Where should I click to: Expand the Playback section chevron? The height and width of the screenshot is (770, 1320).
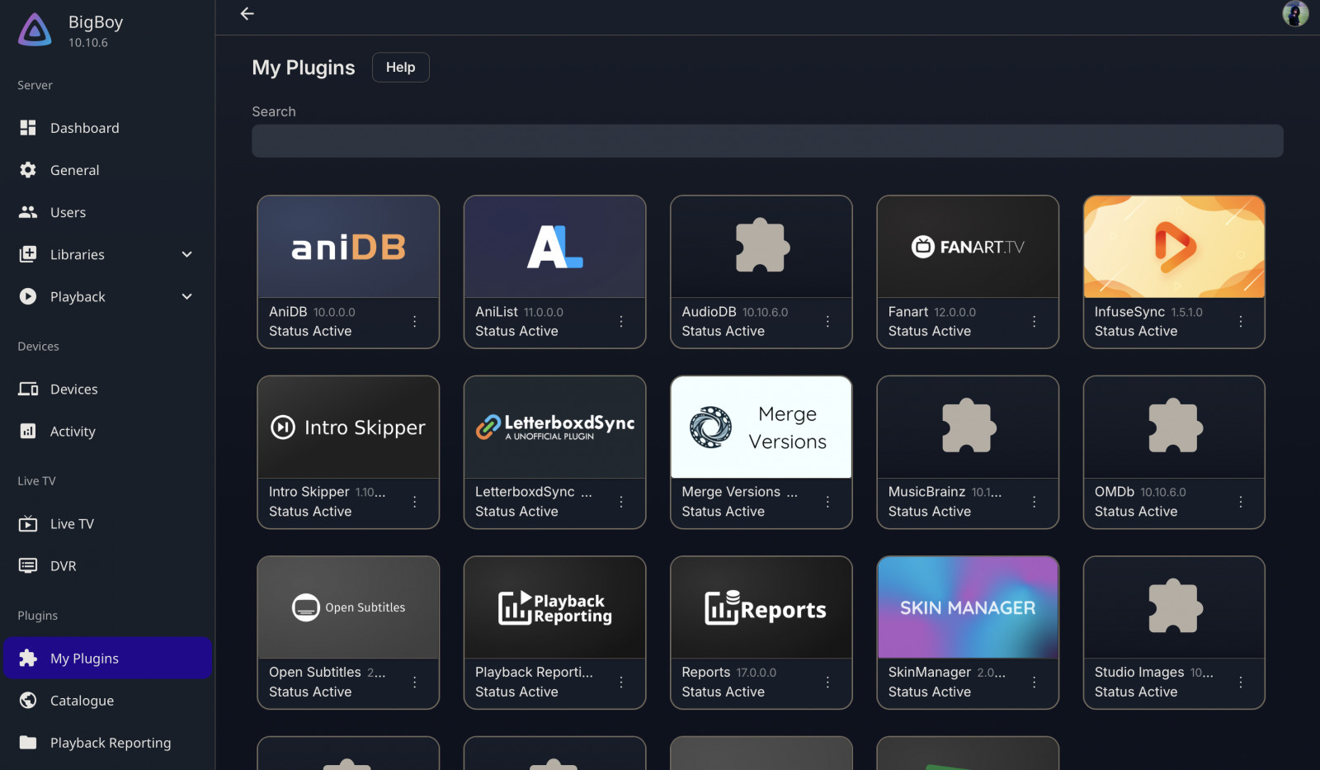coord(187,296)
